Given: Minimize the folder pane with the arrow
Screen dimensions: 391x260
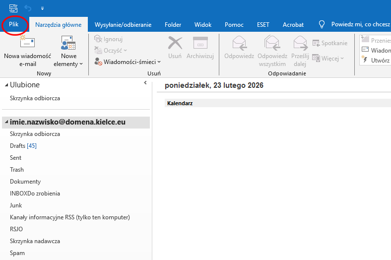Looking at the screenshot, I should click(145, 83).
